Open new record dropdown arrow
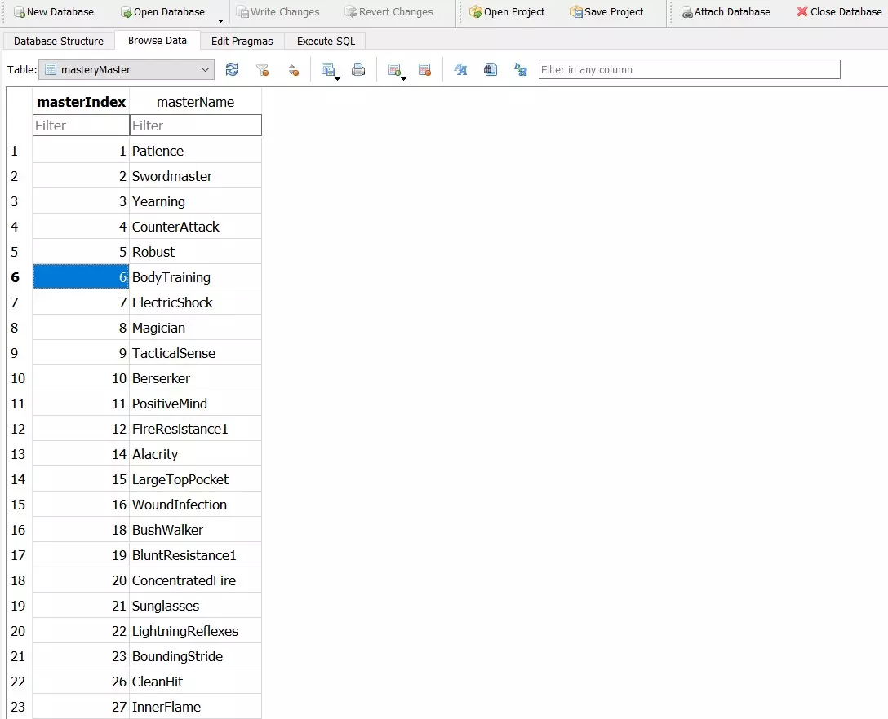The height and width of the screenshot is (719, 888). click(403, 78)
